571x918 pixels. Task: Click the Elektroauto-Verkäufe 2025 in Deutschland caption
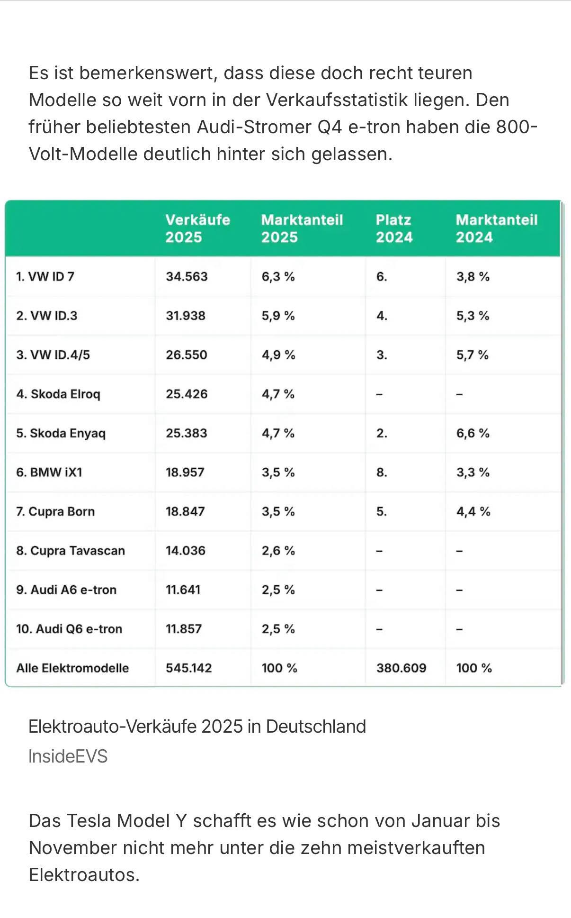pos(197,727)
